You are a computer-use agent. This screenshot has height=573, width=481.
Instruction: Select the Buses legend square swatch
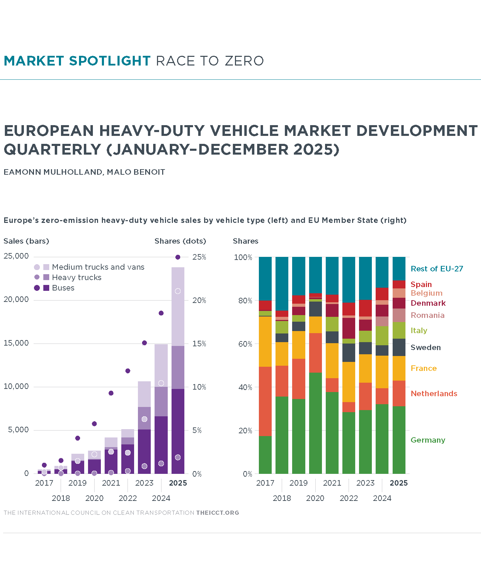tap(46, 288)
